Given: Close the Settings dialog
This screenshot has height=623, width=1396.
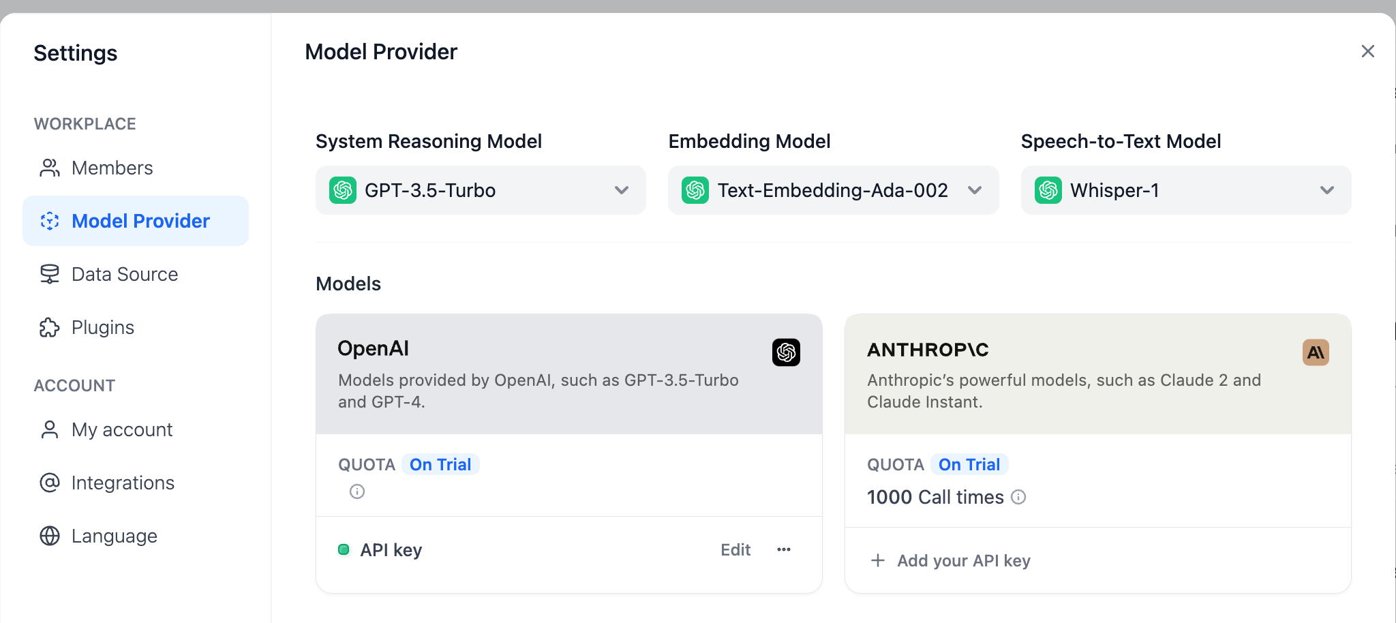Looking at the screenshot, I should pos(1367,51).
